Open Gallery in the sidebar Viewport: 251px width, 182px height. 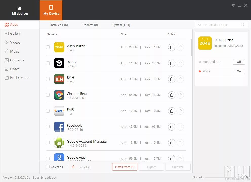[x=20, y=33]
